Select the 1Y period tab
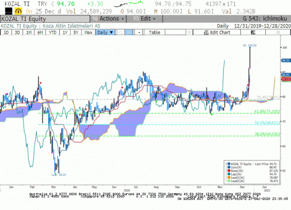The width and height of the screenshot is (291, 210). coord(65,33)
